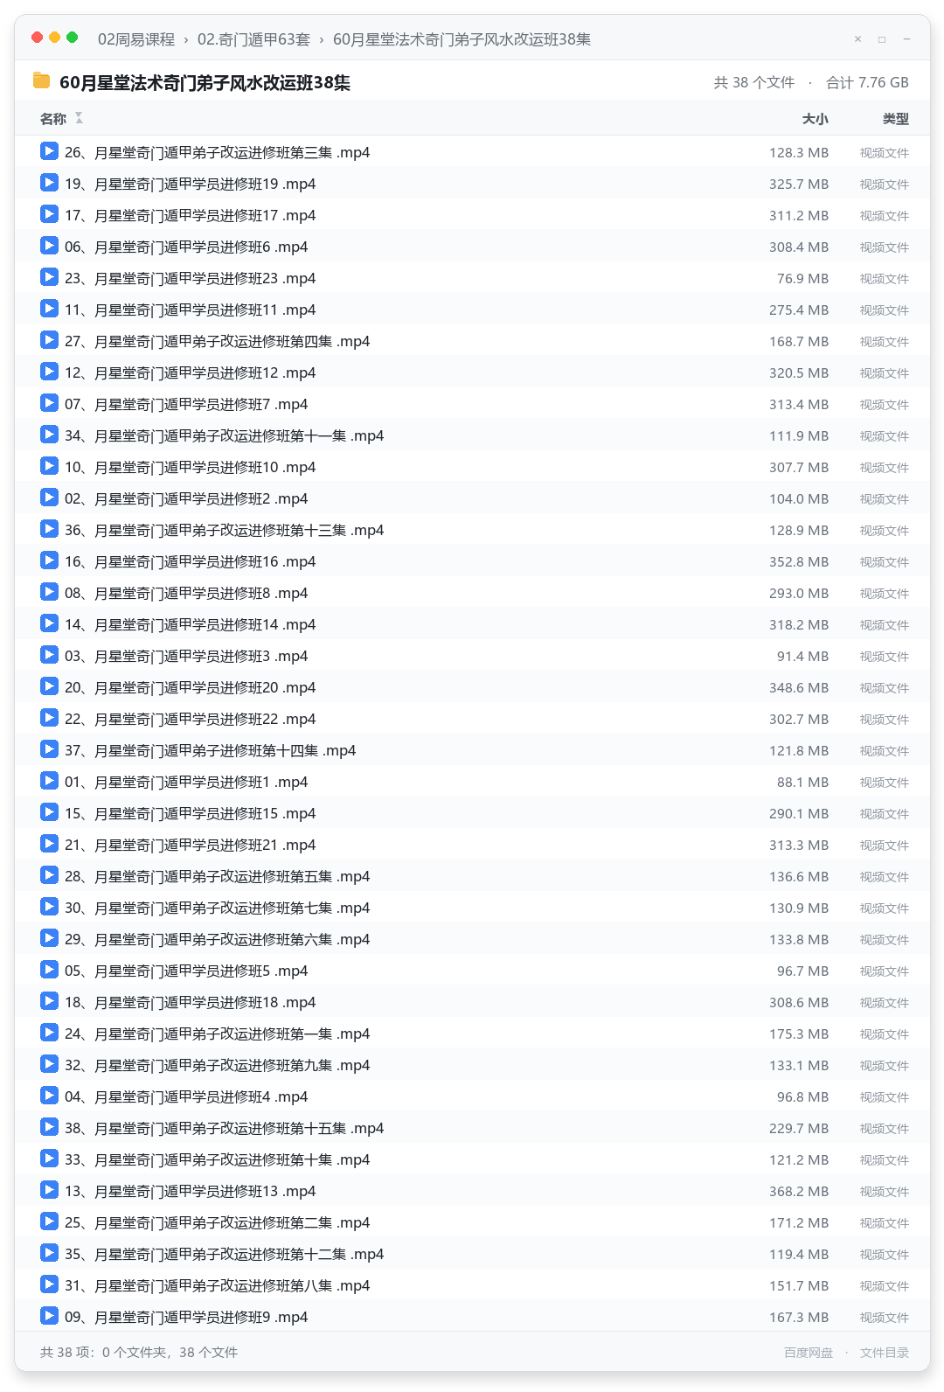Select the video icon for 23、月星堂奇门遁甲学员进修班23
Viewport: 944px width, 1392px height.
click(49, 277)
